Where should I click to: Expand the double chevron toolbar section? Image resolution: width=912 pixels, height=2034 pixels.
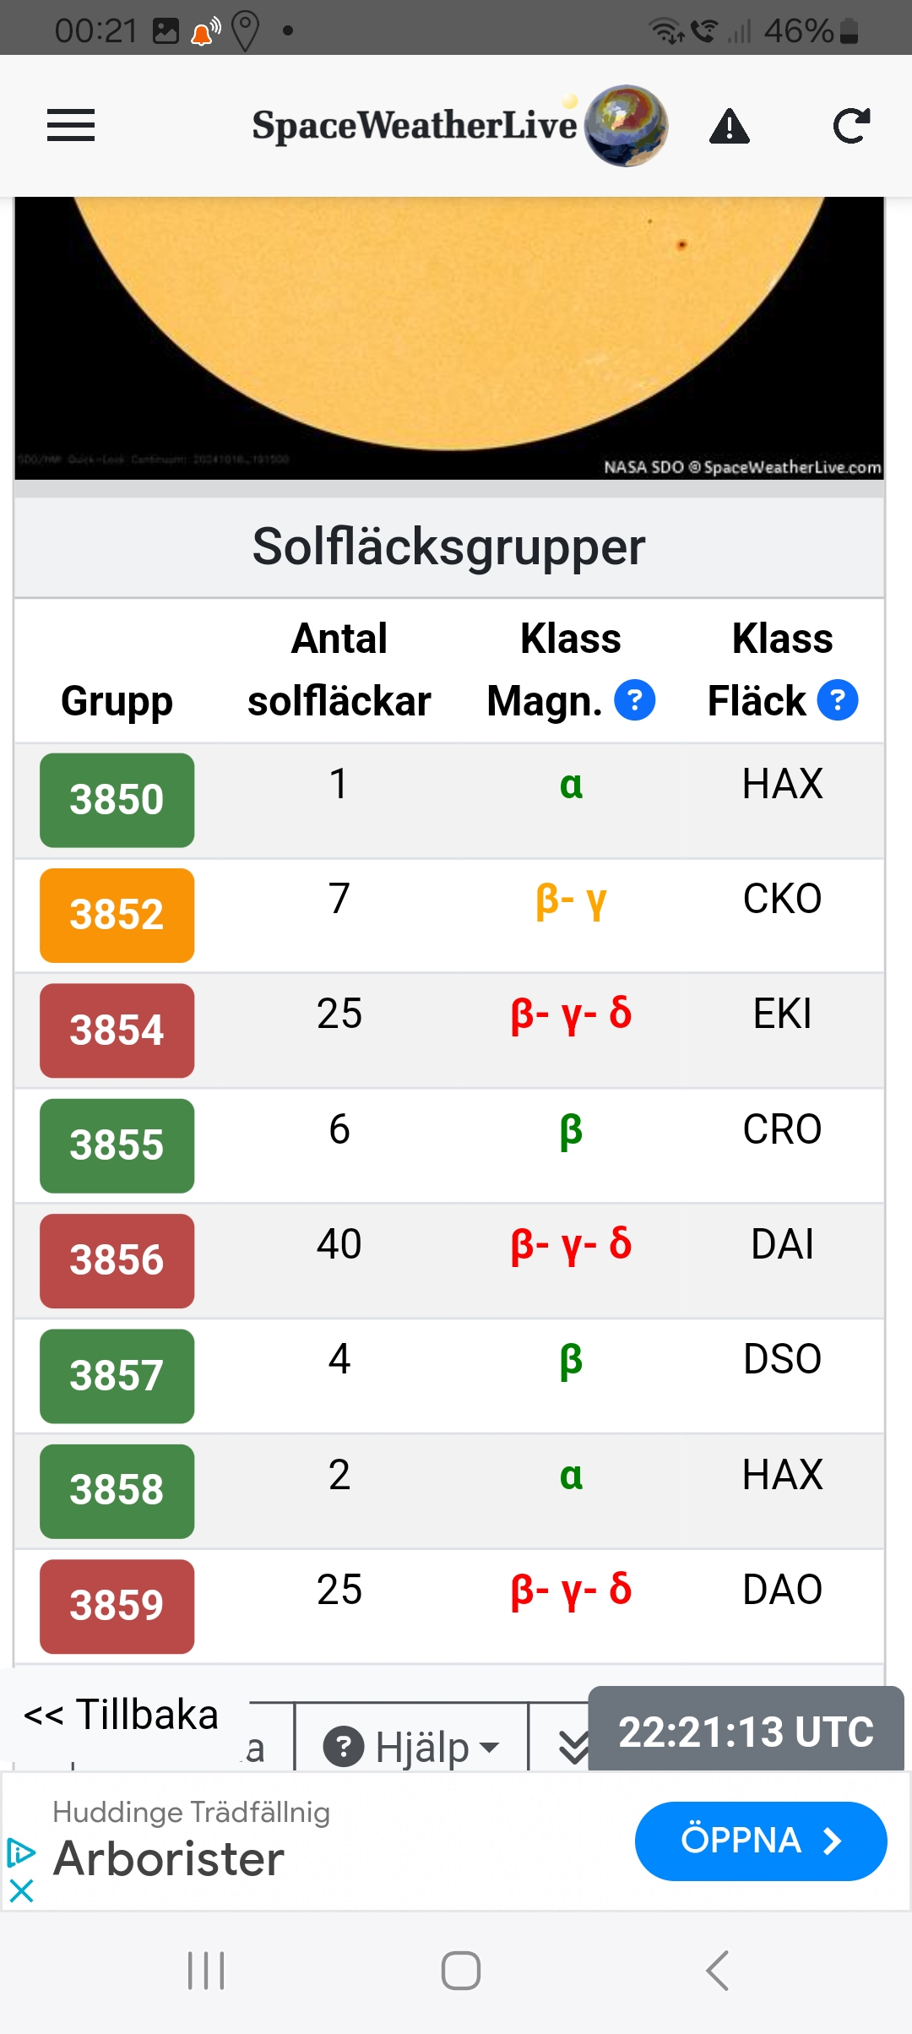[x=573, y=1747]
